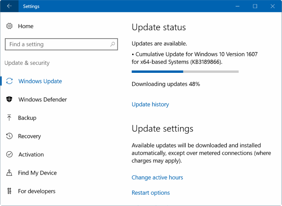Click the back arrow in the title bar
Viewport: 282px width, 206px height.
click(9, 6)
